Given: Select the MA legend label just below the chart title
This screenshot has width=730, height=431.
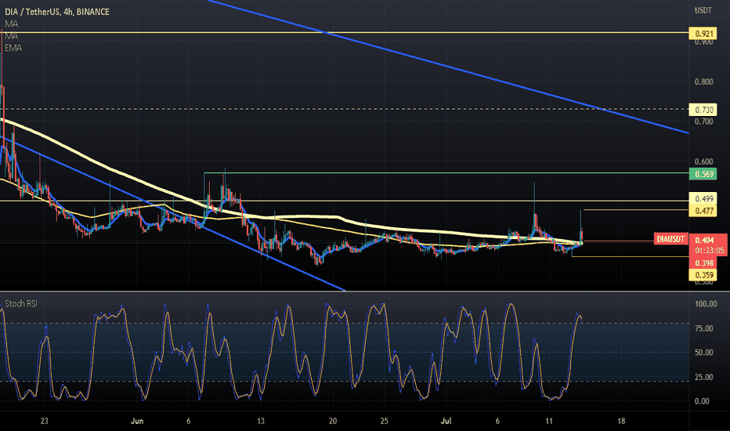Looking at the screenshot, I should pyautogui.click(x=11, y=24).
